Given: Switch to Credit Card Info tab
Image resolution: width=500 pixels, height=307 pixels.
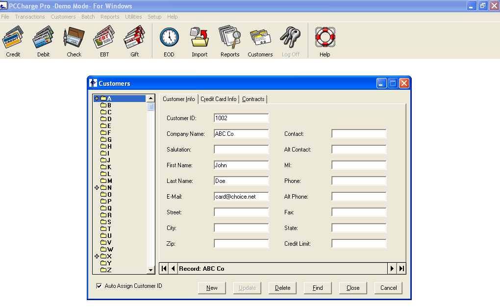Looking at the screenshot, I should [x=219, y=99].
